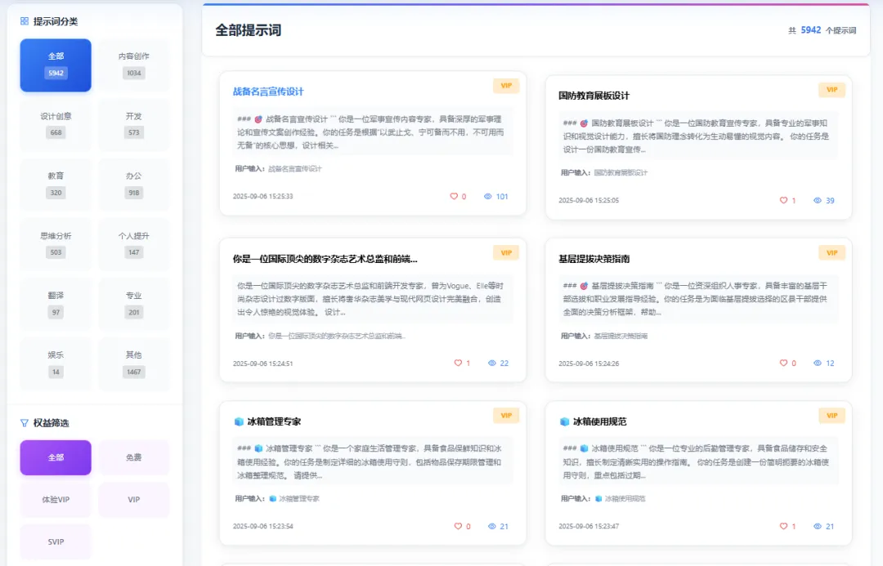The image size is (883, 566).
Task: Click the 权益筛选 funnel filter icon
Action: tap(25, 422)
